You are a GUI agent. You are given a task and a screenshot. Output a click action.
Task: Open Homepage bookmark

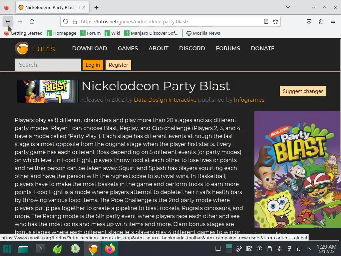click(x=62, y=33)
